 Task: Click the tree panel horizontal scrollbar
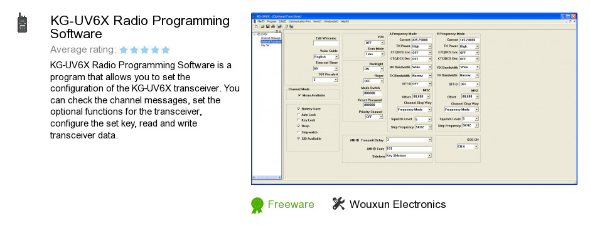267,177
